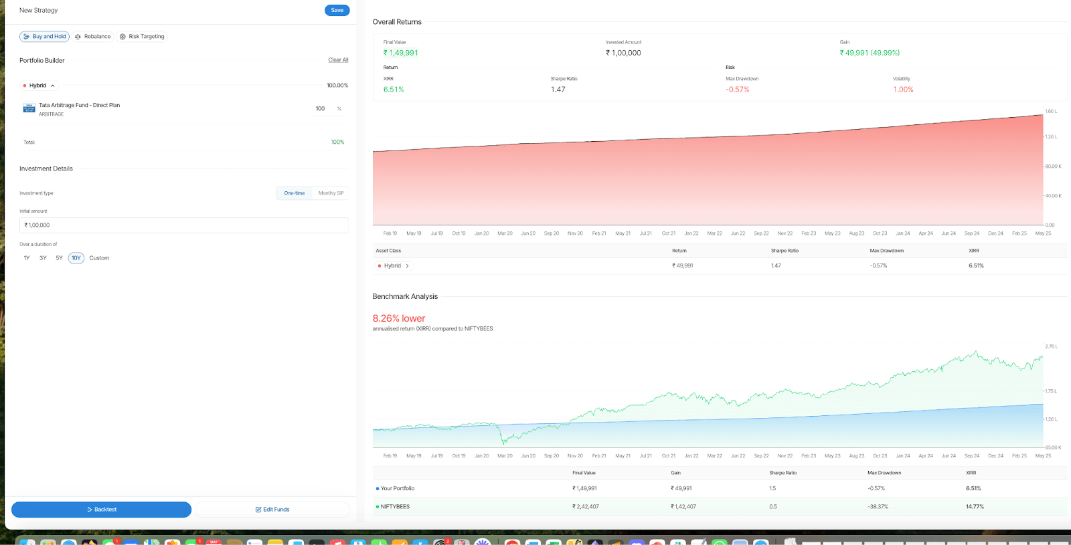Choose the 5Y duration option

coord(59,258)
